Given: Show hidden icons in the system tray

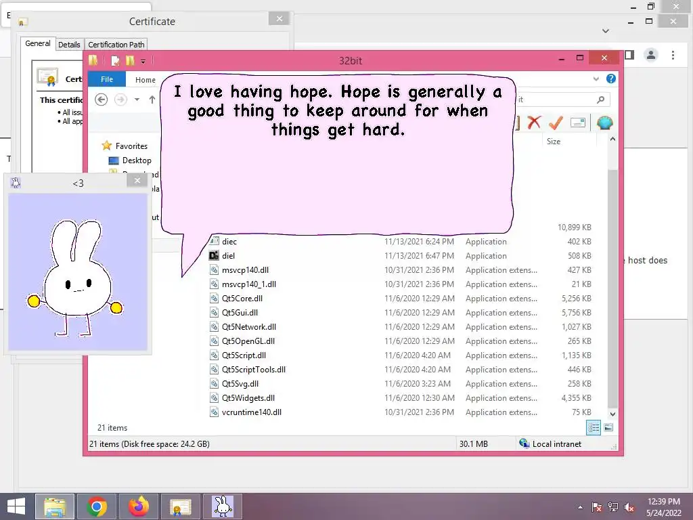Looking at the screenshot, I should click(580, 507).
